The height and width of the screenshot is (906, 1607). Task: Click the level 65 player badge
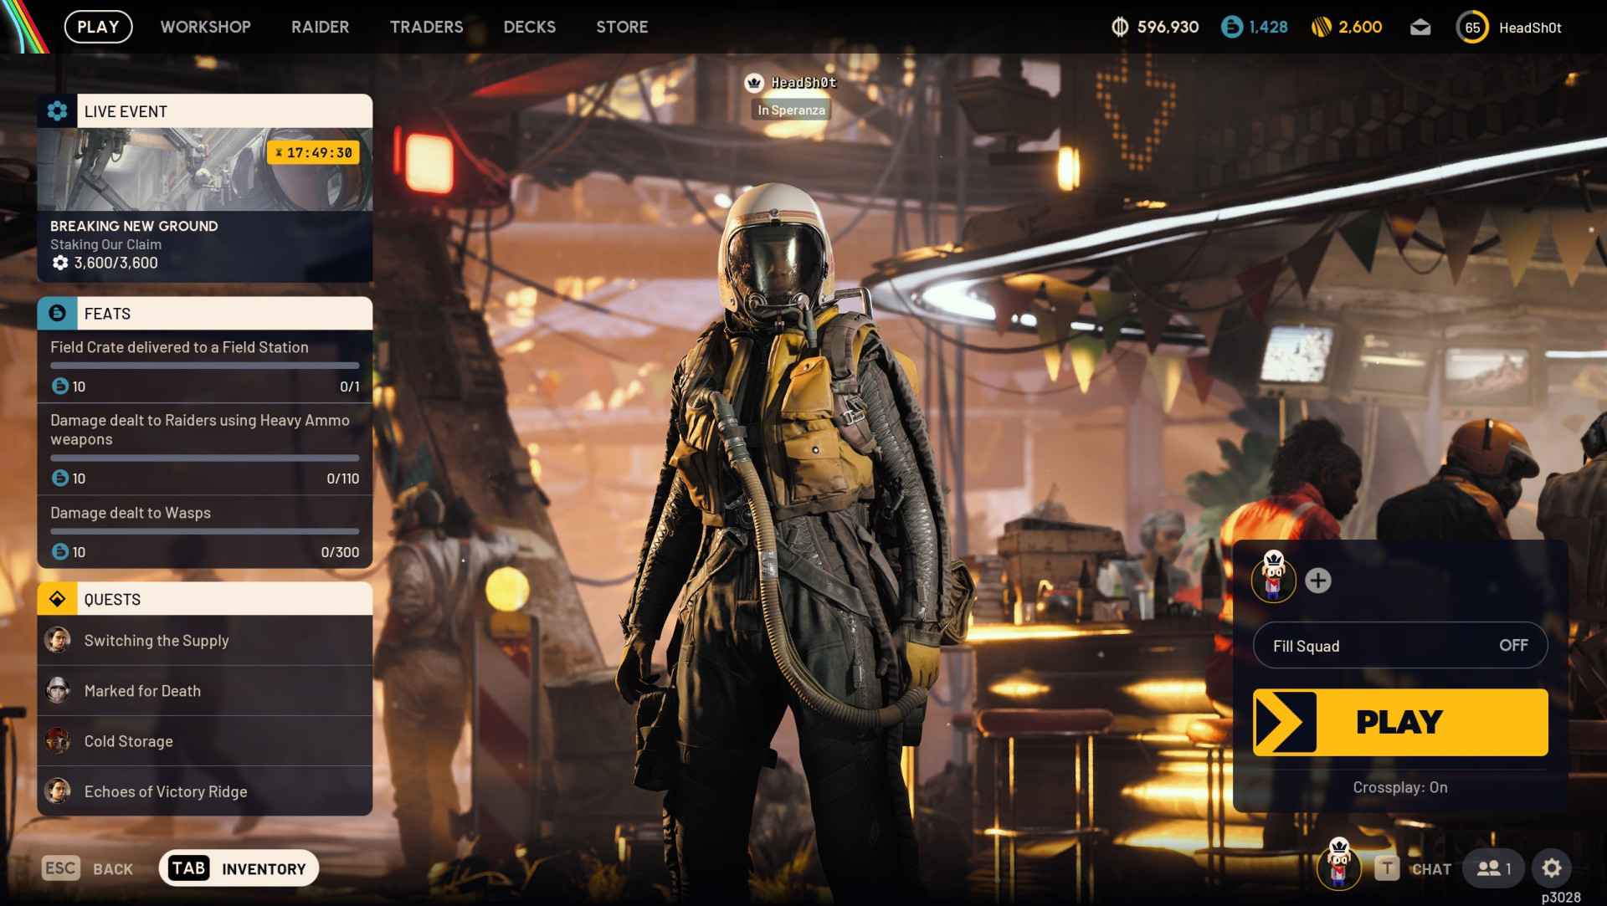point(1471,28)
